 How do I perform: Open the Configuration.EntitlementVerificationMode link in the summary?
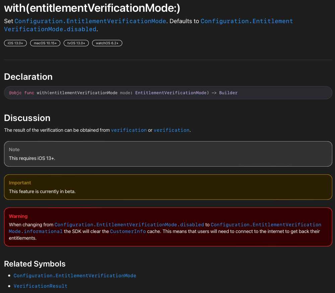point(90,21)
